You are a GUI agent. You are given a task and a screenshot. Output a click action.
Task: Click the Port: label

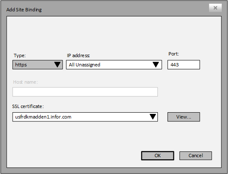point(173,54)
